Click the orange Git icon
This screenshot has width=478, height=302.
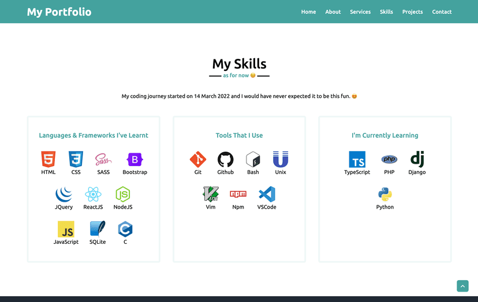tap(198, 159)
